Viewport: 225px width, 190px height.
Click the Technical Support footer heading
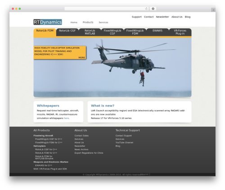[x=128, y=130]
